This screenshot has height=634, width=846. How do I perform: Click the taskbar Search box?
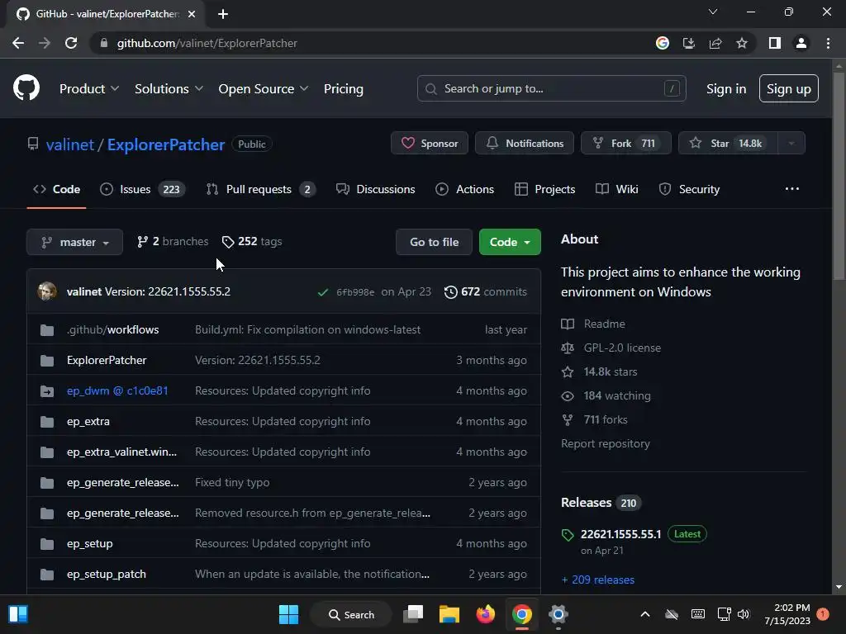tap(351, 614)
